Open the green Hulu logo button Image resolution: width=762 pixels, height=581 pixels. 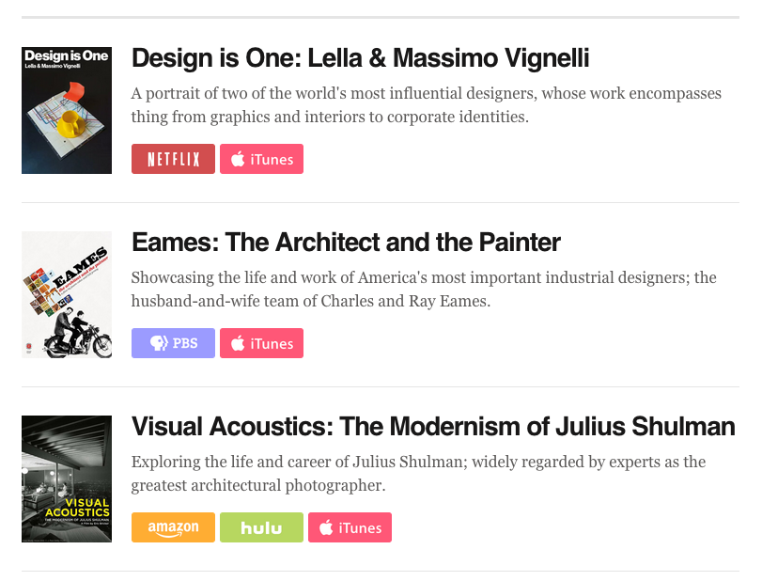261,527
